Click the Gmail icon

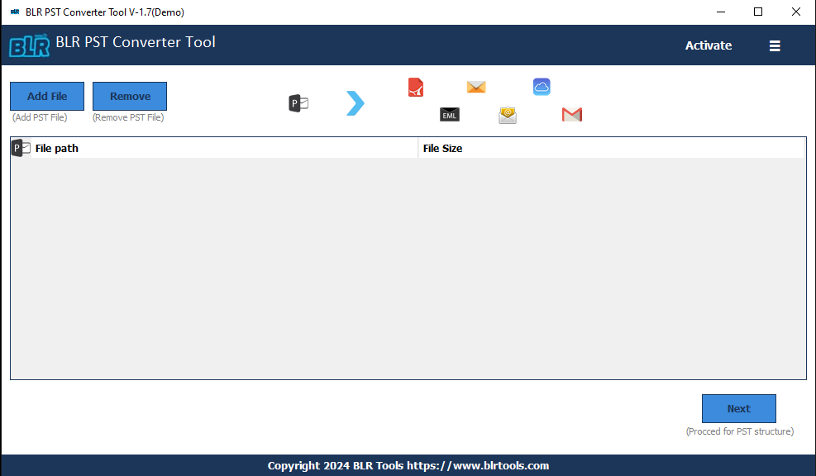[572, 114]
